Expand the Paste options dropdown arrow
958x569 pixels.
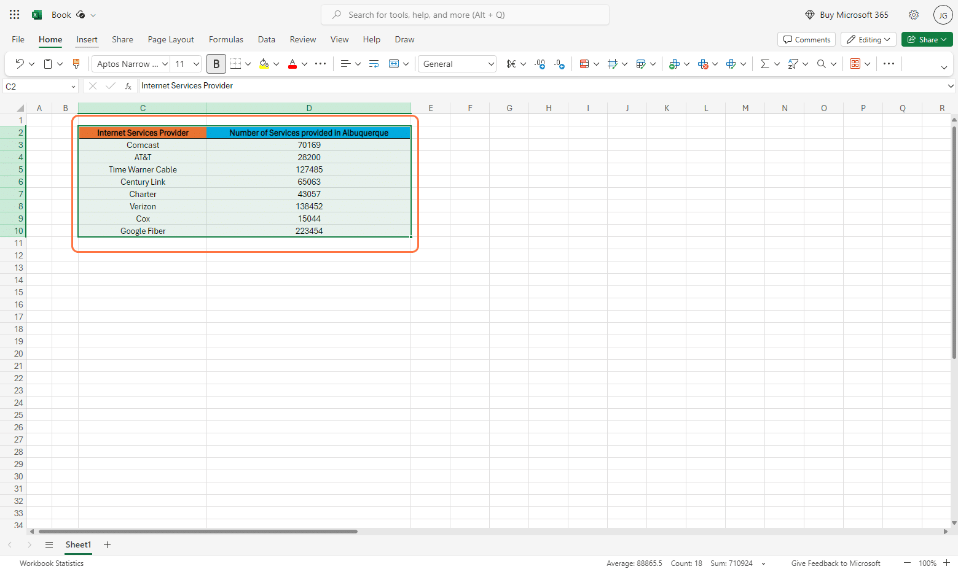60,64
